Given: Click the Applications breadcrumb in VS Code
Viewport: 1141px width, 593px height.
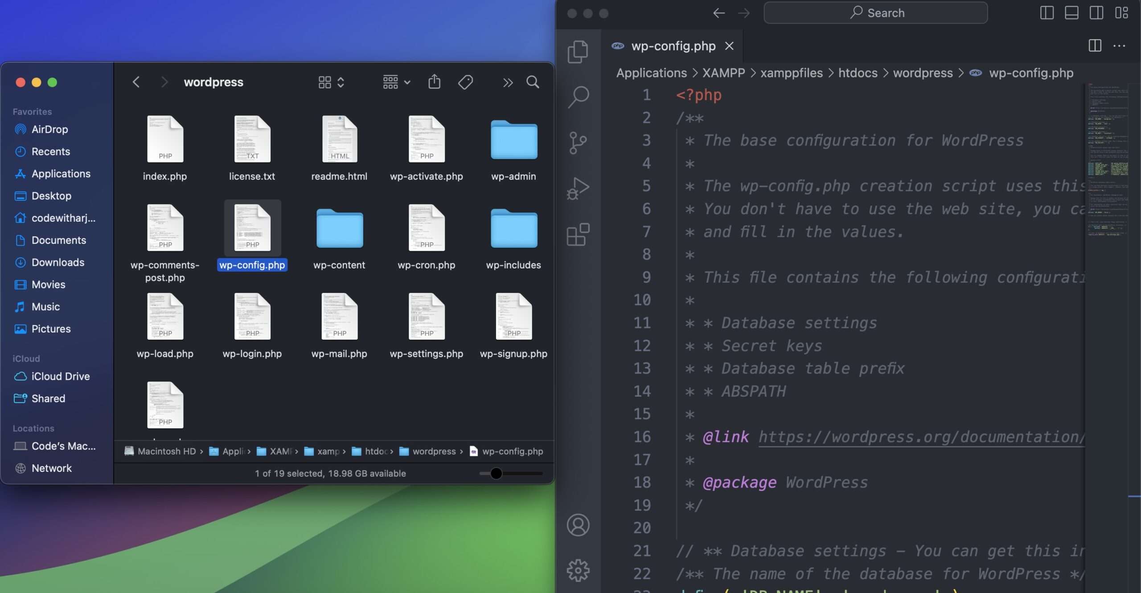Looking at the screenshot, I should [651, 73].
